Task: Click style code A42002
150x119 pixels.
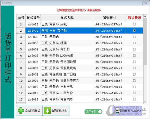Action: pyautogui.click(x=33, y=37)
